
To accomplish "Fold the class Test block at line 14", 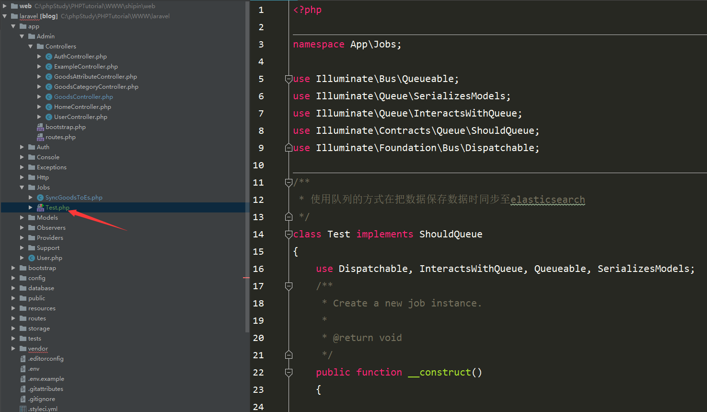I will click(x=289, y=234).
